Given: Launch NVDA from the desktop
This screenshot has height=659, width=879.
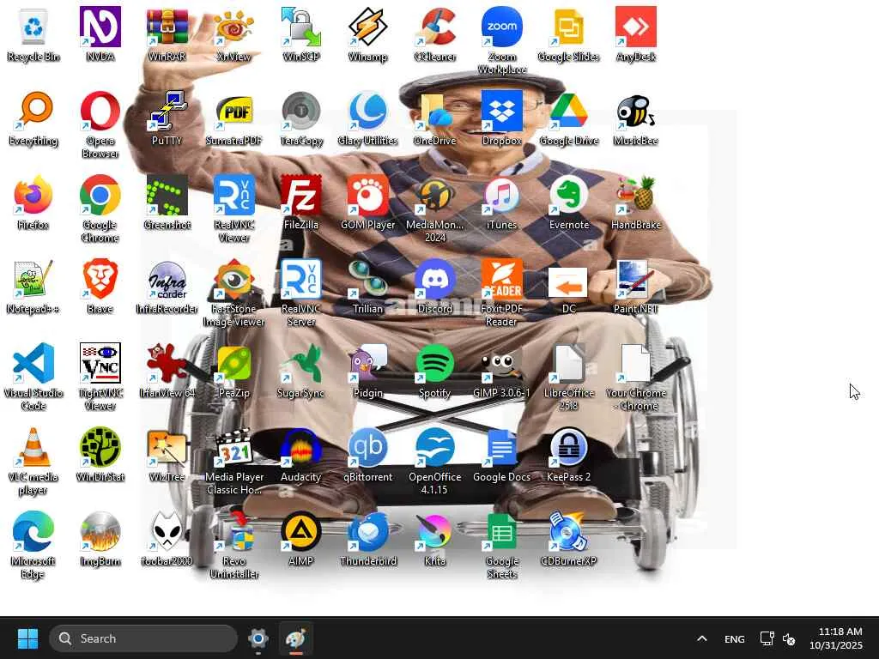Looking at the screenshot, I should click(x=100, y=34).
